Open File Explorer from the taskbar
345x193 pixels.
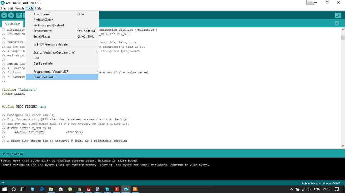coord(51,189)
